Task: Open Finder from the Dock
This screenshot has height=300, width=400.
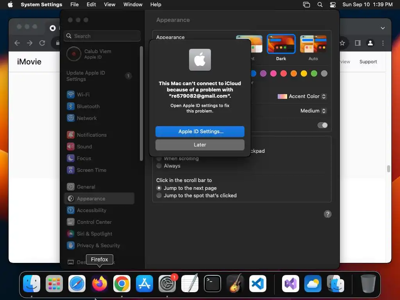Action: pos(32,284)
